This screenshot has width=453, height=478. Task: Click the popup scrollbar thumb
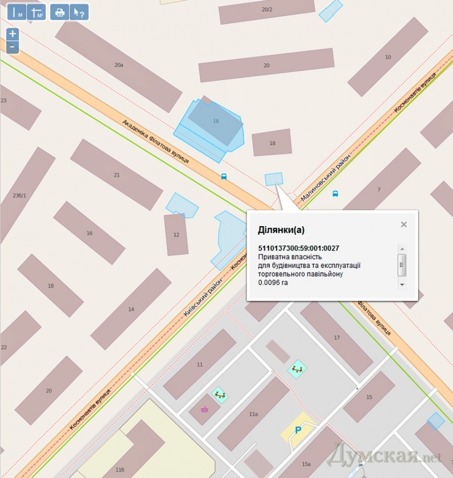[402, 263]
